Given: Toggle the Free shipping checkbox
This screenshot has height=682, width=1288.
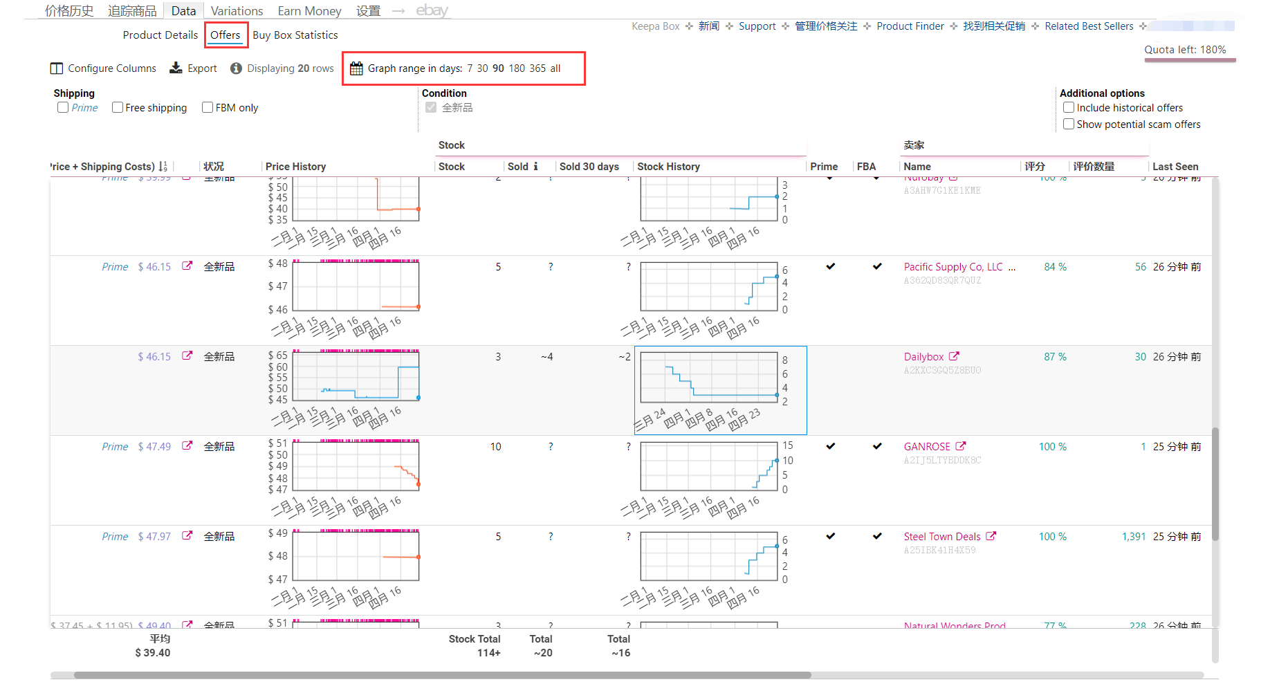Looking at the screenshot, I should pos(118,107).
